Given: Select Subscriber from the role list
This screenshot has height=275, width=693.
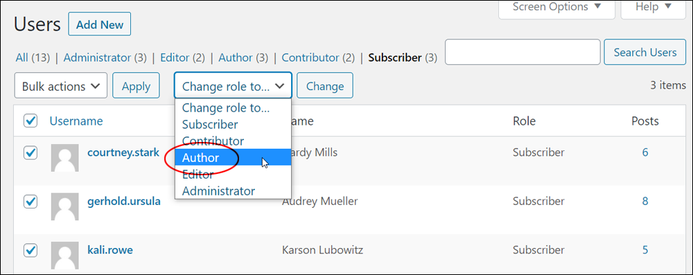Looking at the screenshot, I should [x=233, y=124].
